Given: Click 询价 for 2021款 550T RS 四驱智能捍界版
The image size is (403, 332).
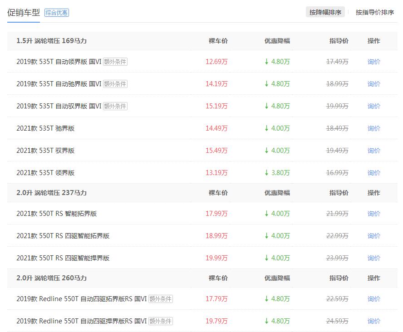Looking at the screenshot, I should pyautogui.click(x=374, y=258).
